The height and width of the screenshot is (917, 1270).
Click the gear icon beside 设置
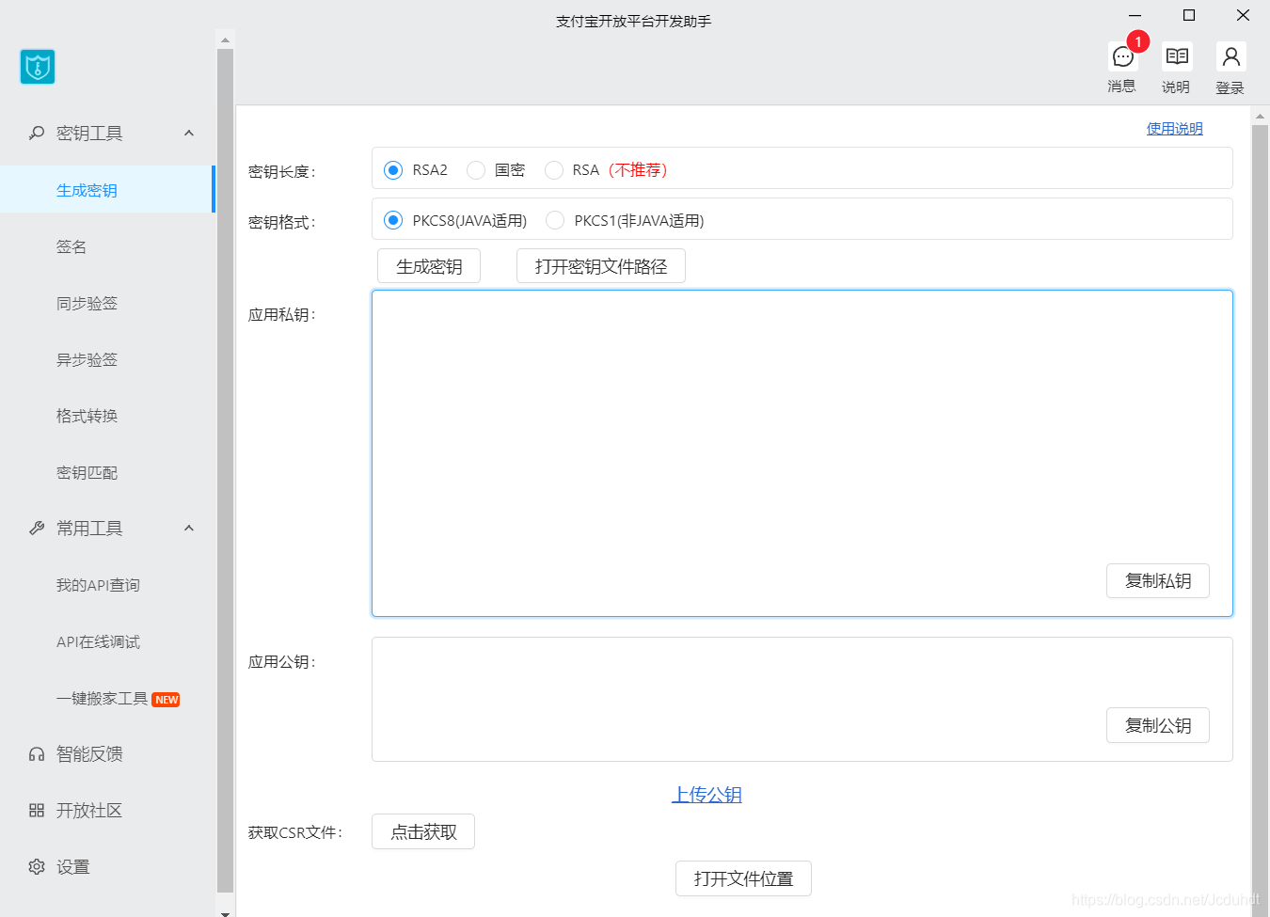tap(37, 866)
